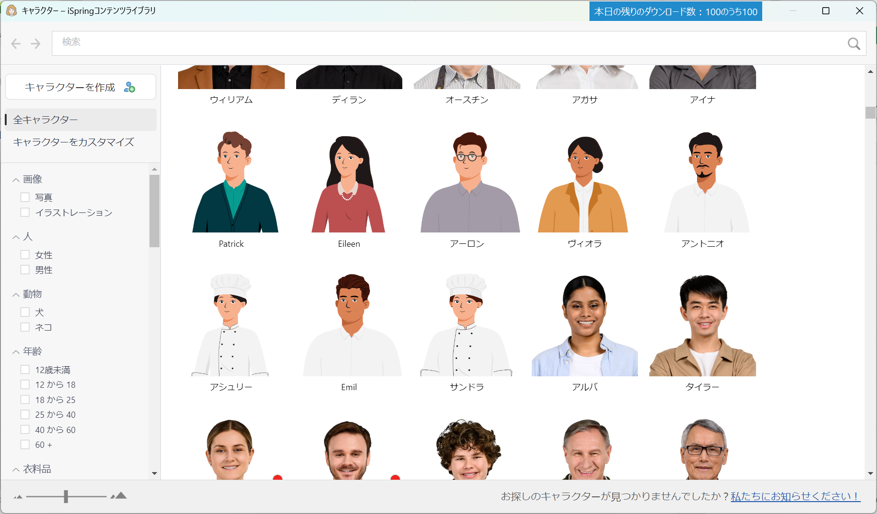Enable the 写真 filter checkbox
The width and height of the screenshot is (877, 514).
tap(25, 197)
